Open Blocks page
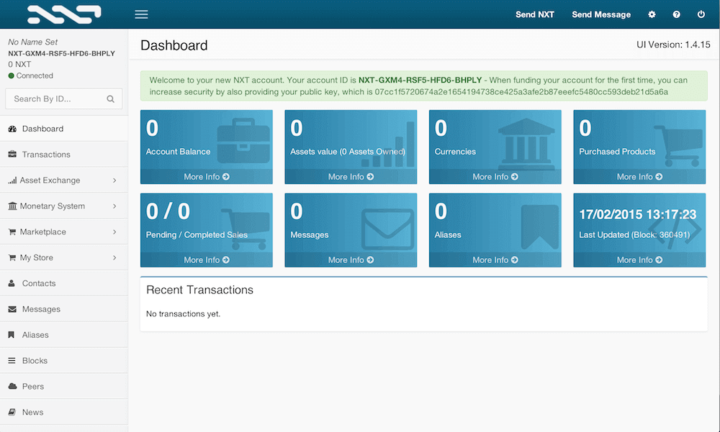 click(64, 360)
